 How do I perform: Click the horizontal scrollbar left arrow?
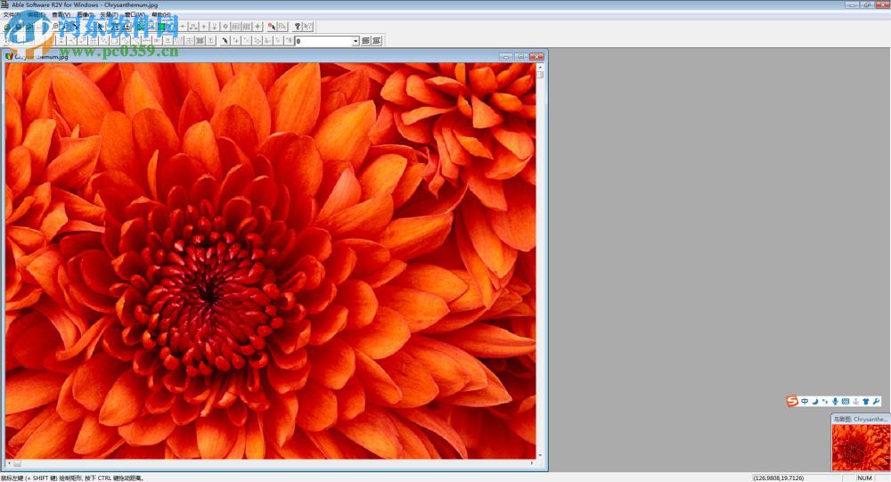(9, 463)
